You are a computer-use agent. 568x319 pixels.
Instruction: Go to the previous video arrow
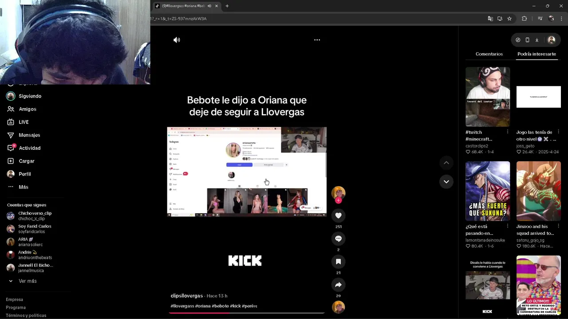446,163
